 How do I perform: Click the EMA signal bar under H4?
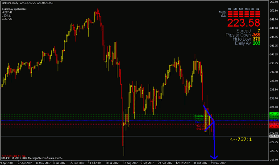[258, 16]
